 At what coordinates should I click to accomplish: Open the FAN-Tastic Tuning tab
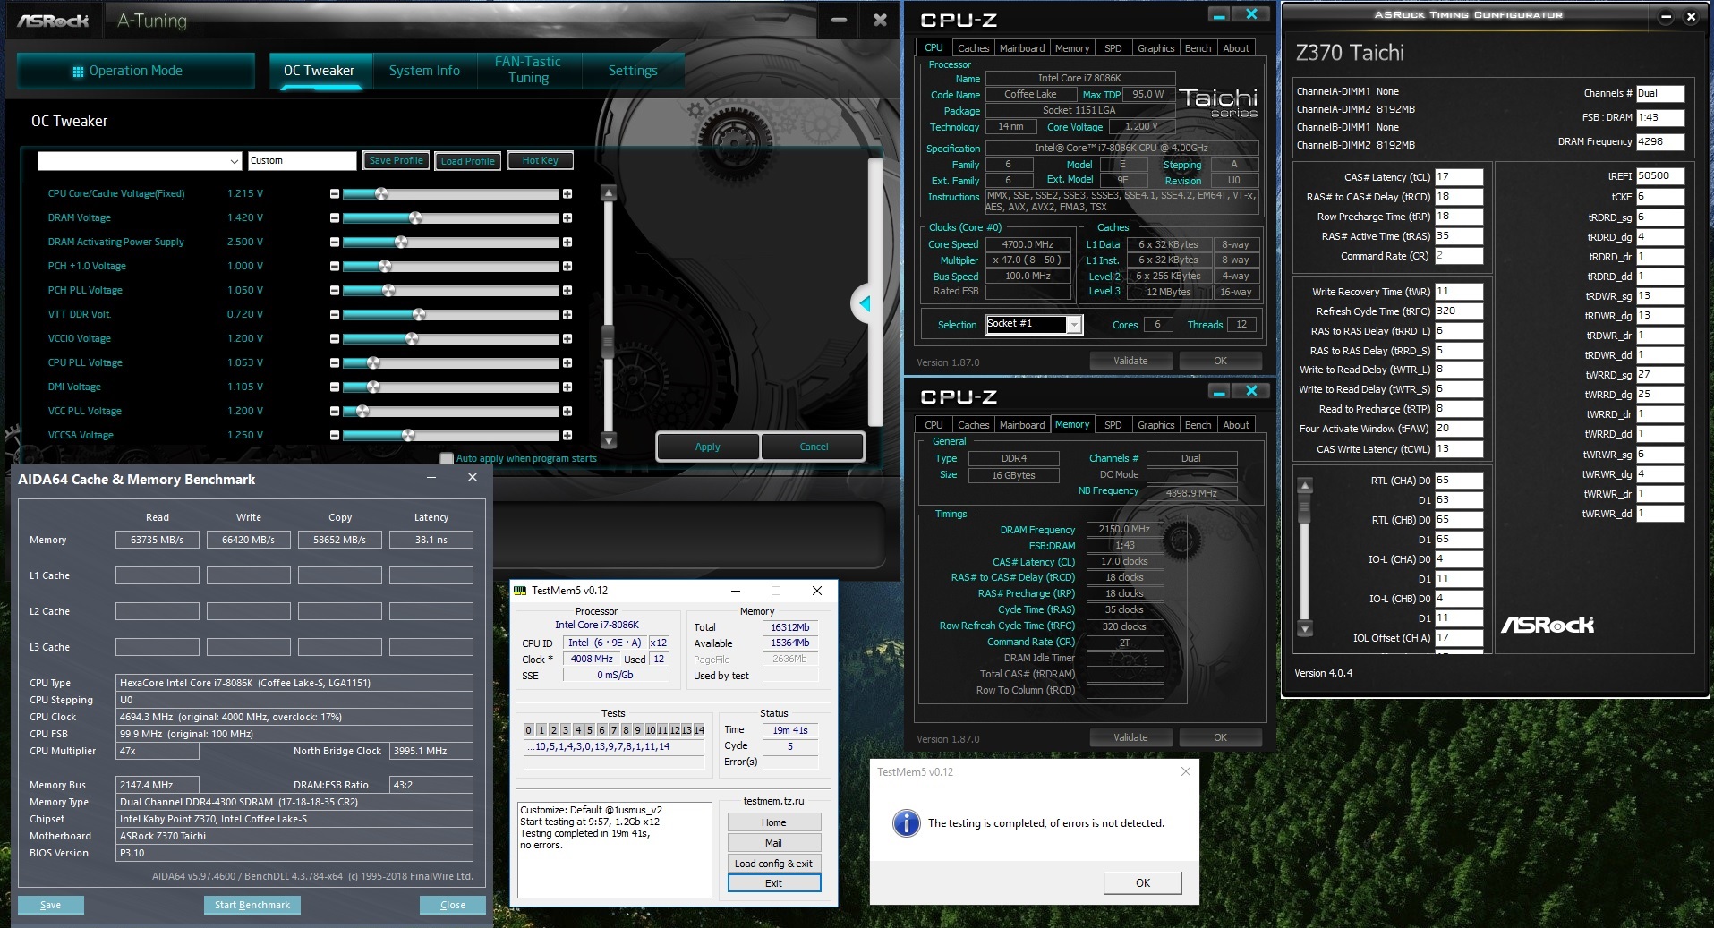point(528,70)
